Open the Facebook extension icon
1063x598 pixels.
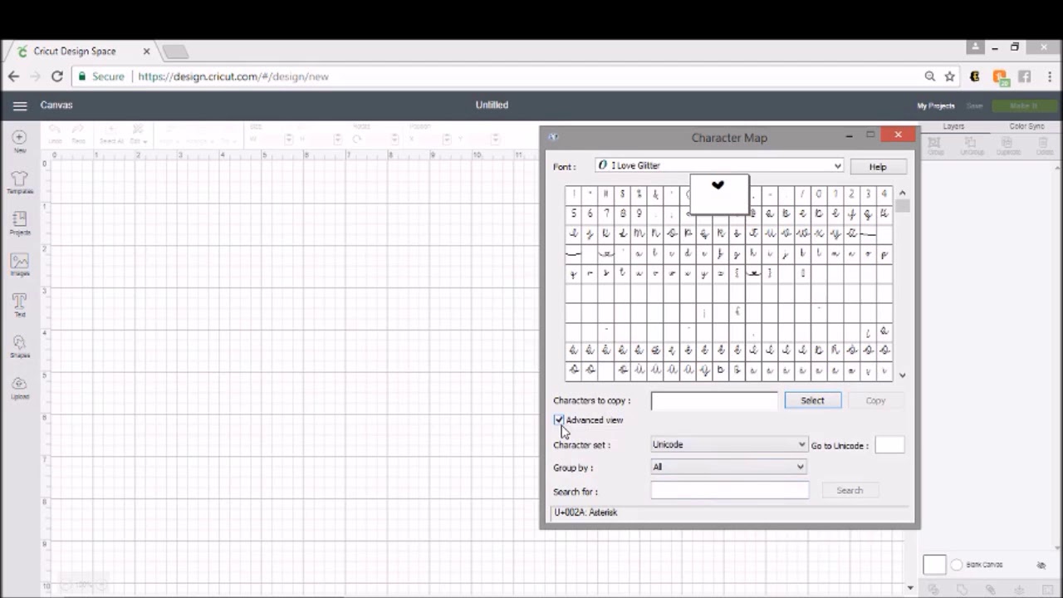click(1025, 76)
